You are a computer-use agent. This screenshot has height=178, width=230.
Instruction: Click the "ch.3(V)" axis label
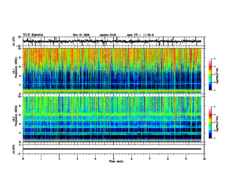coord(14,149)
